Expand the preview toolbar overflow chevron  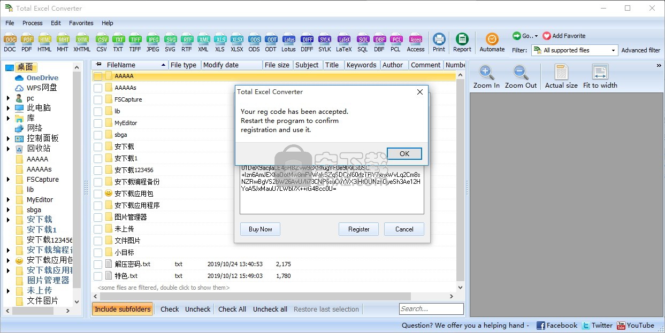click(x=659, y=66)
